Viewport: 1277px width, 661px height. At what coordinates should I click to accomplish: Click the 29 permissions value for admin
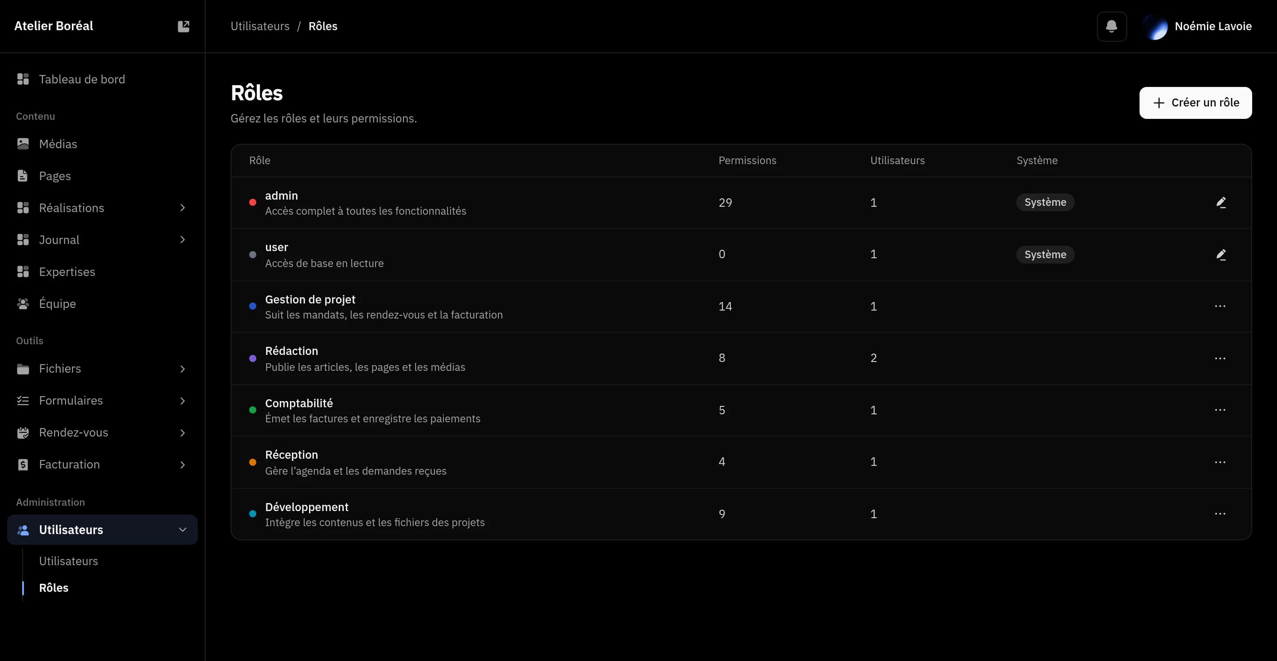(725, 202)
